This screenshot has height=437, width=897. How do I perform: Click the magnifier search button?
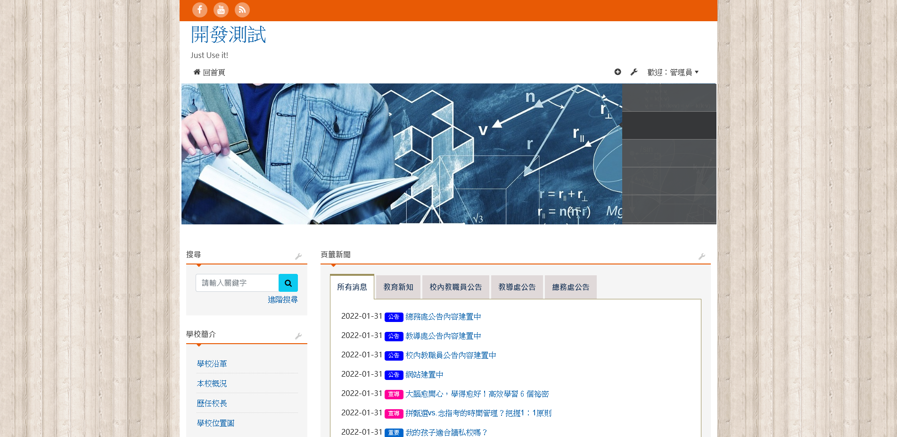coord(288,283)
